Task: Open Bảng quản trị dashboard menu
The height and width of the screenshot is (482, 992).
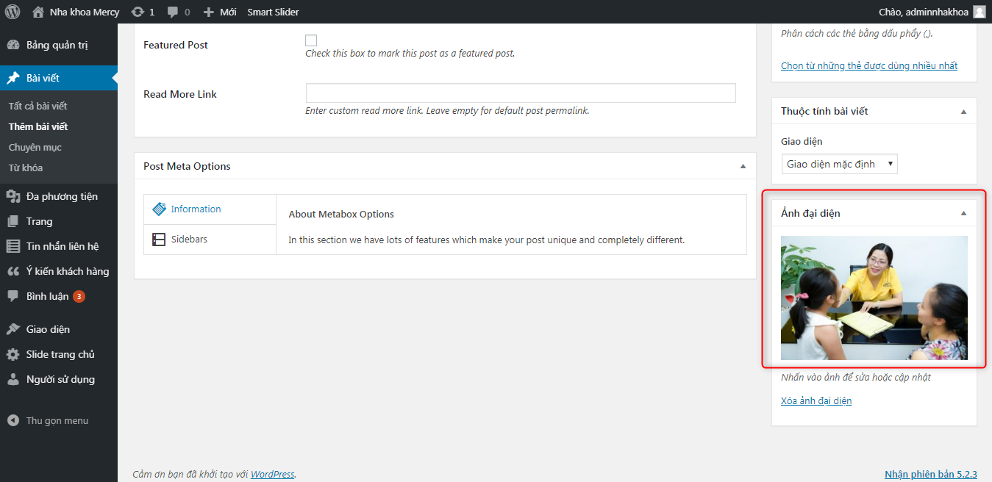Action: coord(57,45)
